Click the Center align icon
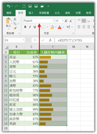The height and width of the screenshot is (134, 97). click(84, 27)
